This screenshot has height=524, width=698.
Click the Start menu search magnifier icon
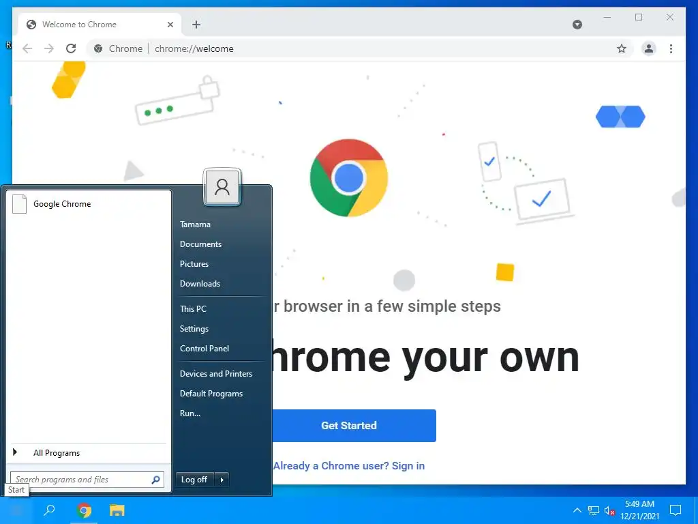point(156,480)
